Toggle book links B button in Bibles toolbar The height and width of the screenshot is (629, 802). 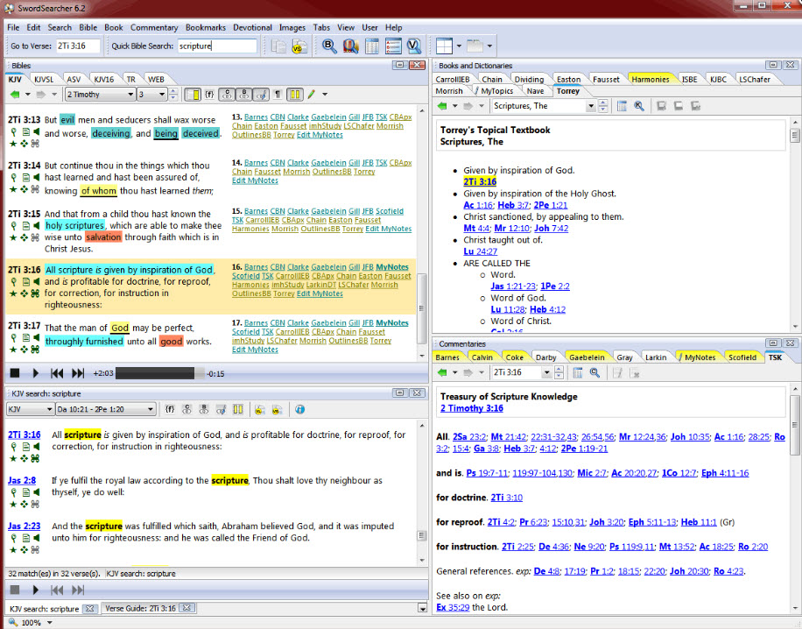pyautogui.click(x=244, y=94)
